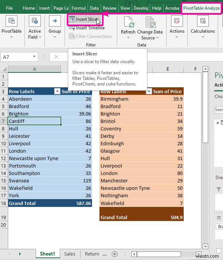Click horizontal scrollbar left arrow
The width and height of the screenshot is (223, 260).
(x=134, y=254)
